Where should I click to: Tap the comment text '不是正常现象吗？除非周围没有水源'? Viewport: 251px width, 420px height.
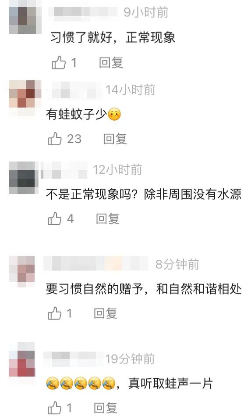pyautogui.click(x=144, y=194)
